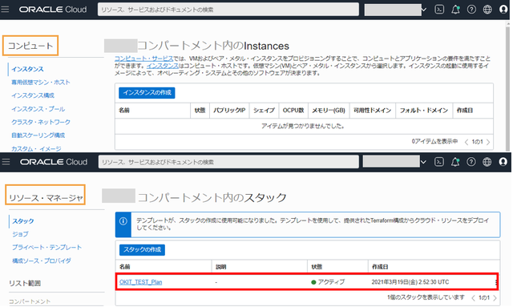Select インスタンス・プール in the Compute sidebar
The height and width of the screenshot is (307, 513).
tap(38, 109)
